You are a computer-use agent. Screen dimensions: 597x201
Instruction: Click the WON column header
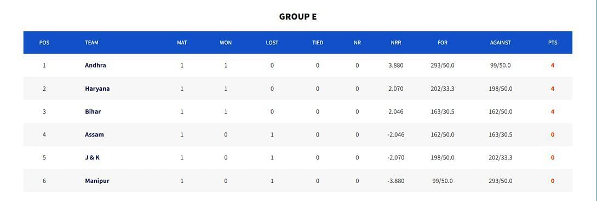coord(226,43)
